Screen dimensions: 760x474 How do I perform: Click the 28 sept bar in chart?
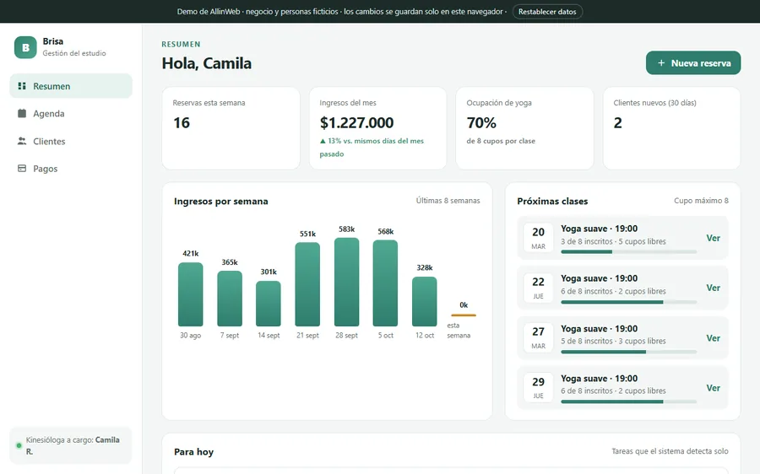[x=346, y=282]
